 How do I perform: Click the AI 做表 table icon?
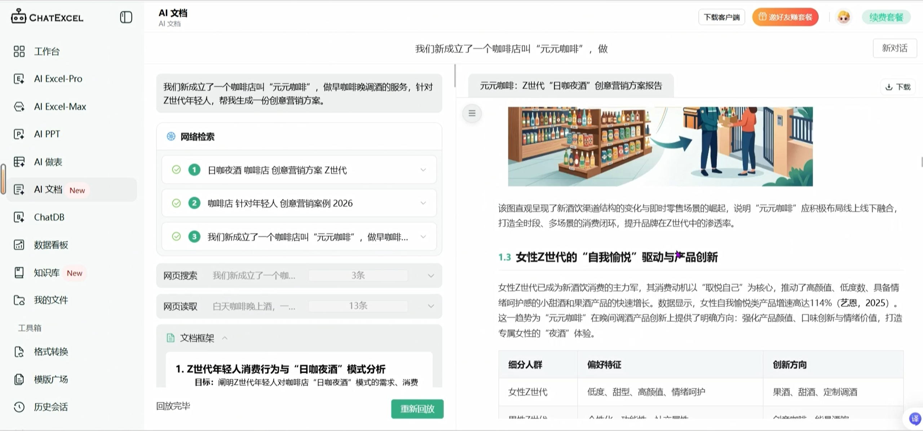19,162
